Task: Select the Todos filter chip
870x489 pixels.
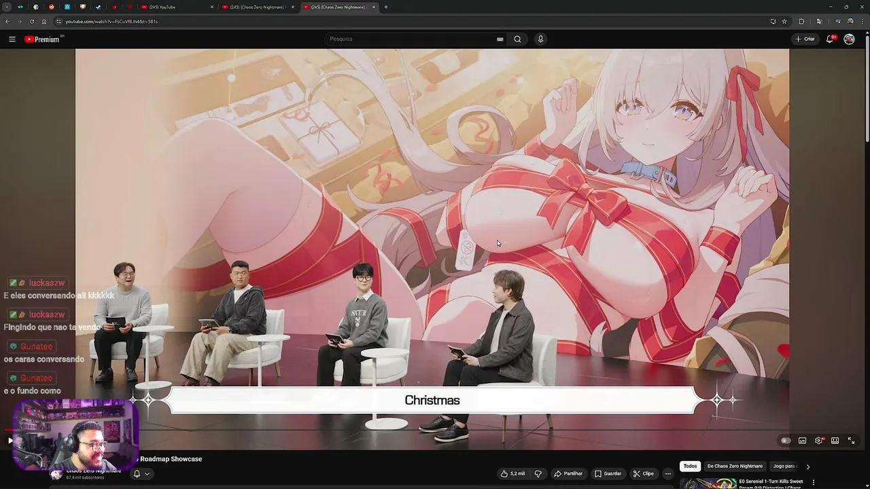Action: (690, 466)
